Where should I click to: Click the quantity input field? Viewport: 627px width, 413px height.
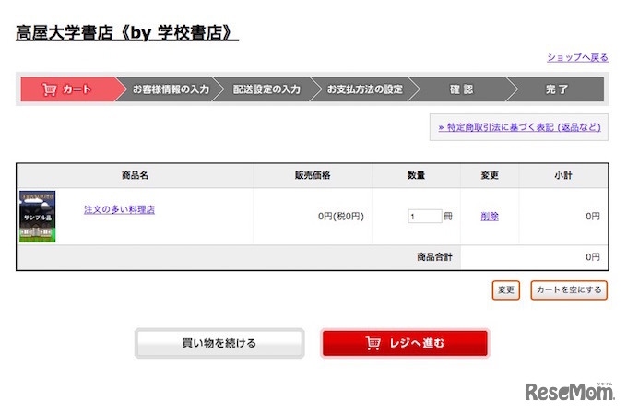coord(424,217)
